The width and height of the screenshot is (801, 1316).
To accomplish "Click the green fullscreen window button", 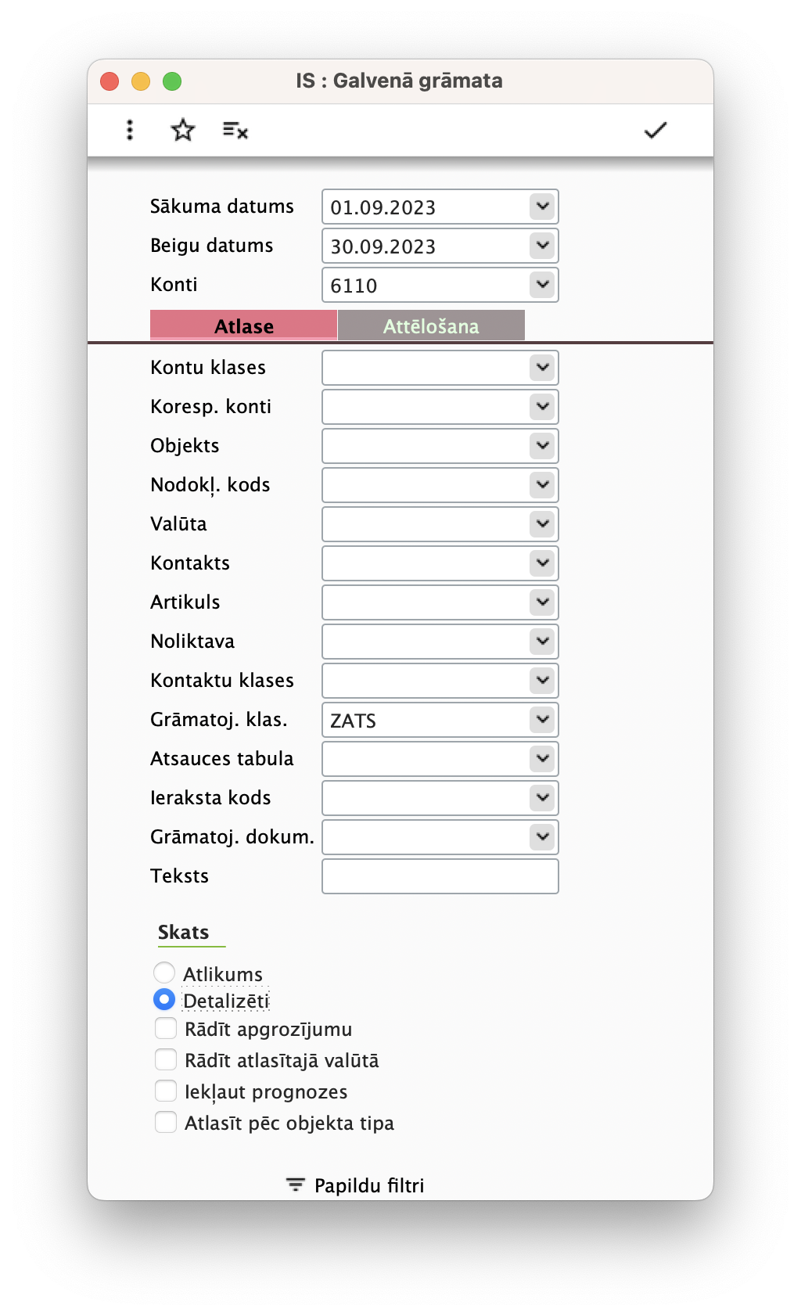I will click(172, 81).
